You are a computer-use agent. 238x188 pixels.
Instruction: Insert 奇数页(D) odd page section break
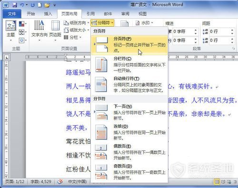click(x=129, y=172)
